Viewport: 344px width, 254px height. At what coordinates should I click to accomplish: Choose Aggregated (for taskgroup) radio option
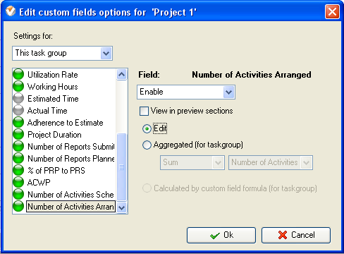click(x=147, y=145)
